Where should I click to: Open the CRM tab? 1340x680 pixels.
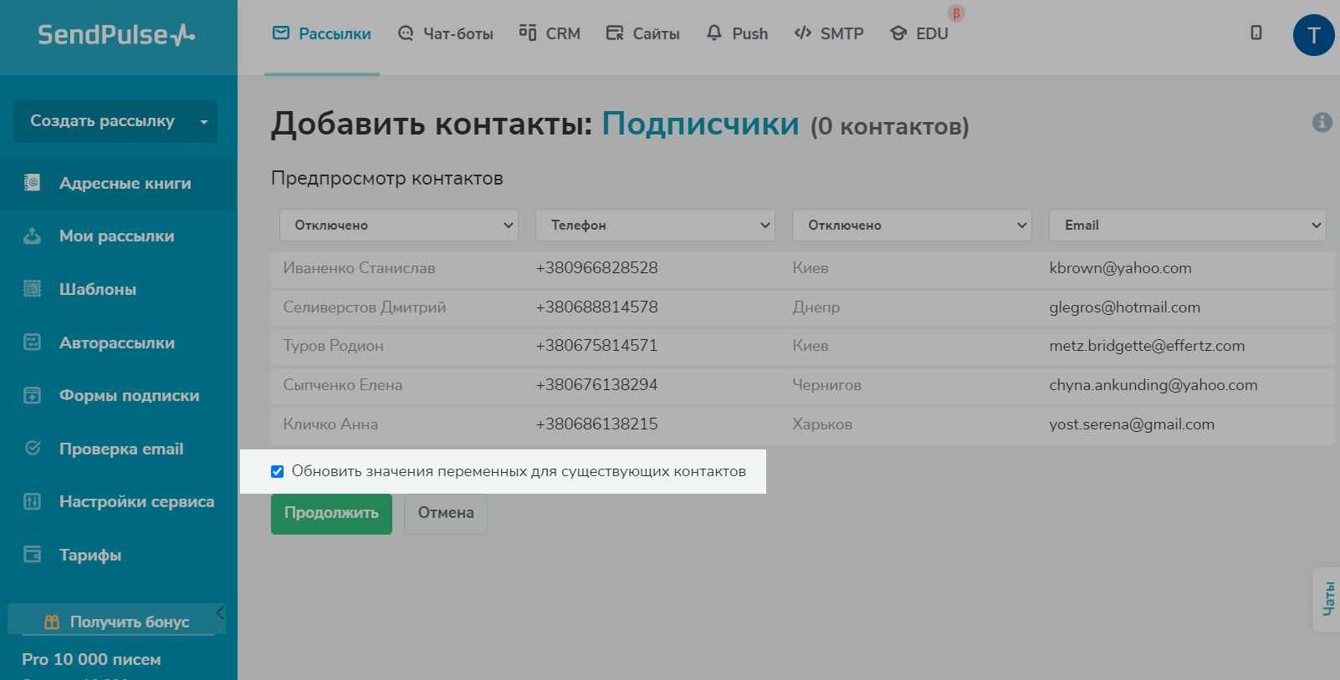(550, 34)
